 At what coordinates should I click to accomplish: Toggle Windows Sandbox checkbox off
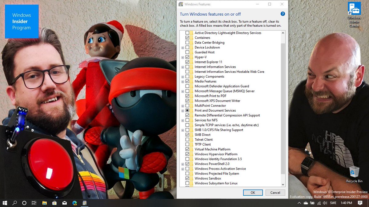[187, 178]
